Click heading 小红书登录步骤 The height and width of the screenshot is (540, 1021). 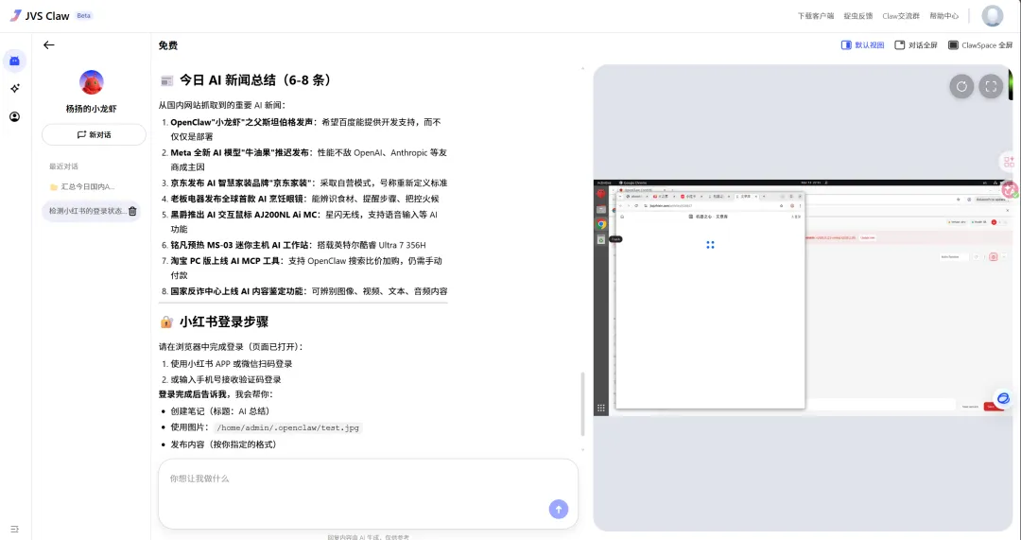(x=224, y=322)
